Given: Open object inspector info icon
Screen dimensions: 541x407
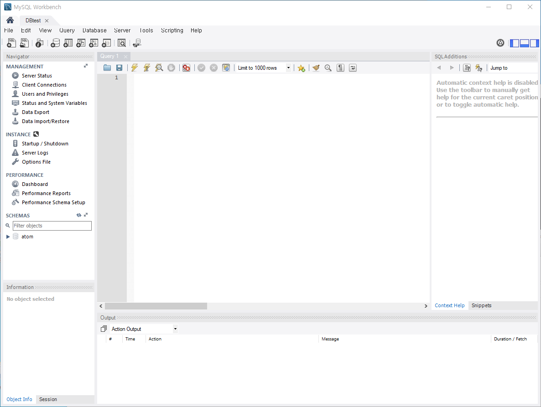Looking at the screenshot, I should [39, 43].
